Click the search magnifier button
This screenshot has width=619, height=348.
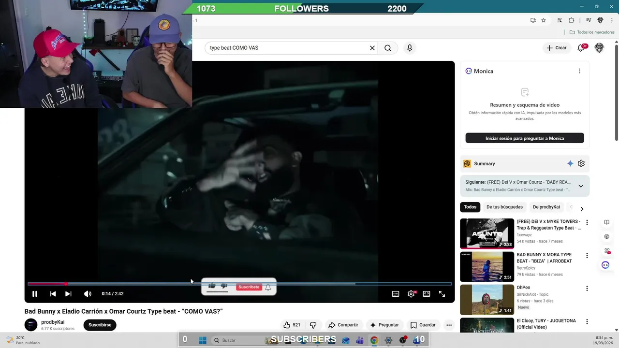388,48
